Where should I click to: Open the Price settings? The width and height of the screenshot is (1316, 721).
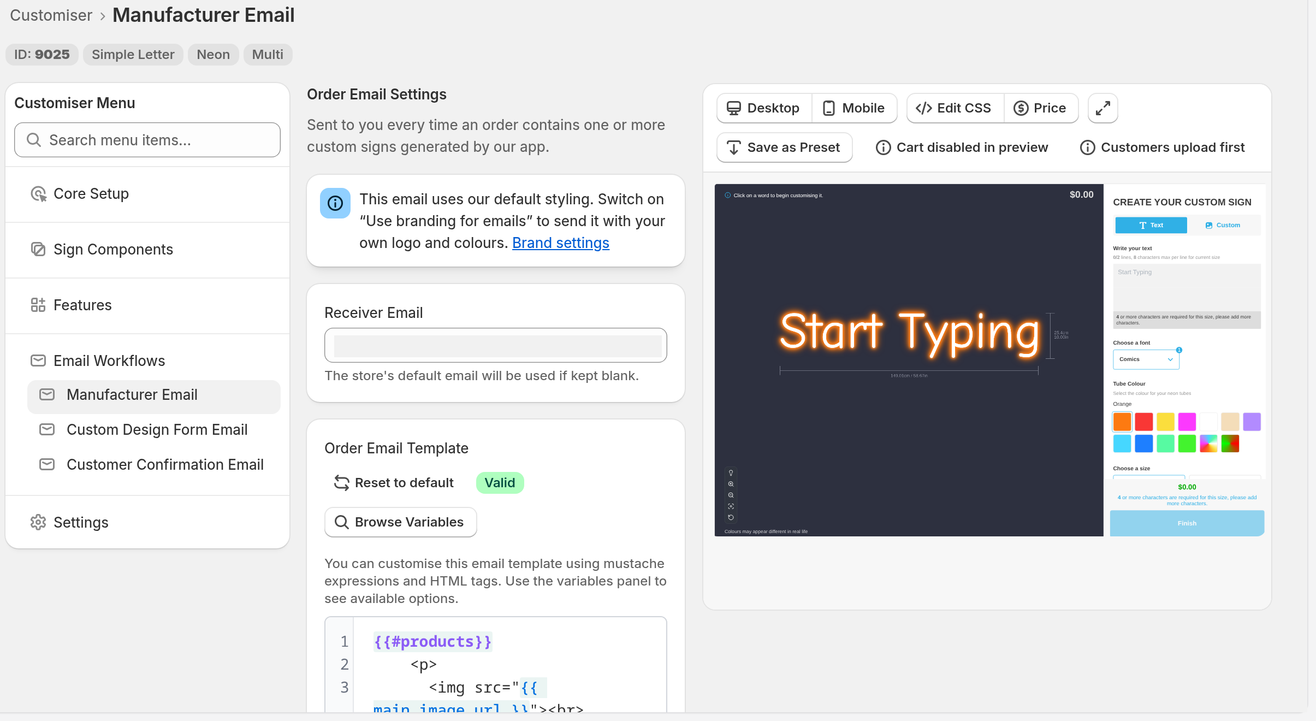[1041, 109]
